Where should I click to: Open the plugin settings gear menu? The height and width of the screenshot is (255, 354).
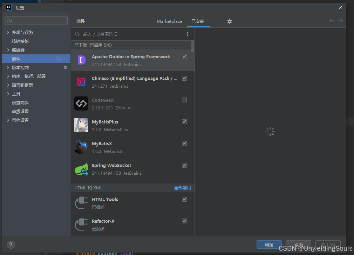click(x=229, y=21)
